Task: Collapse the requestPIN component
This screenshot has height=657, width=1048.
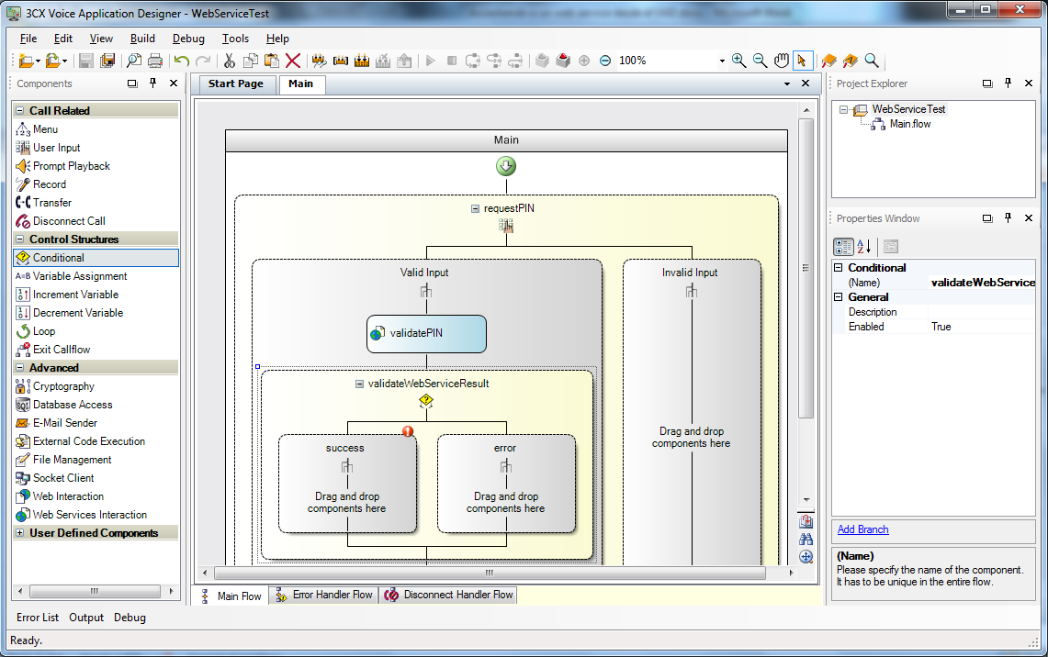Action: [475, 208]
